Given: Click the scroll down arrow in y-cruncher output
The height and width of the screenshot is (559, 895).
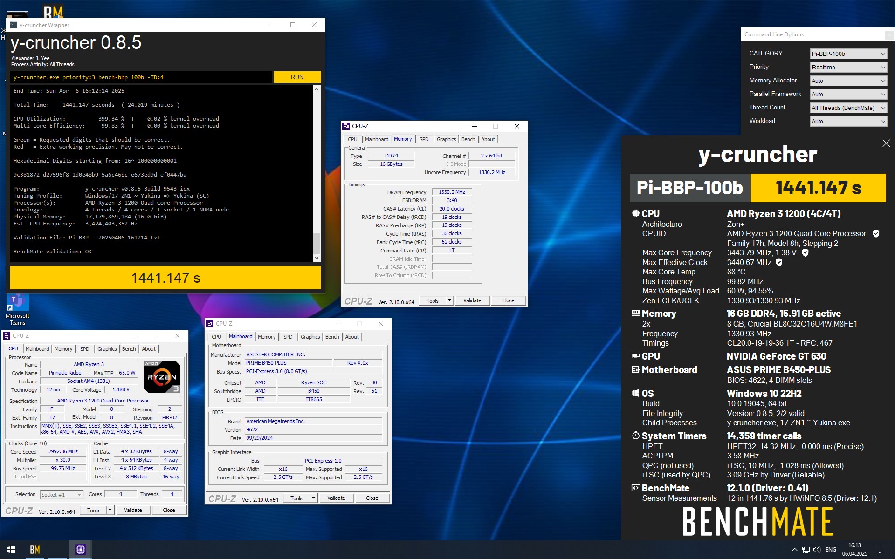Looking at the screenshot, I should (x=317, y=258).
